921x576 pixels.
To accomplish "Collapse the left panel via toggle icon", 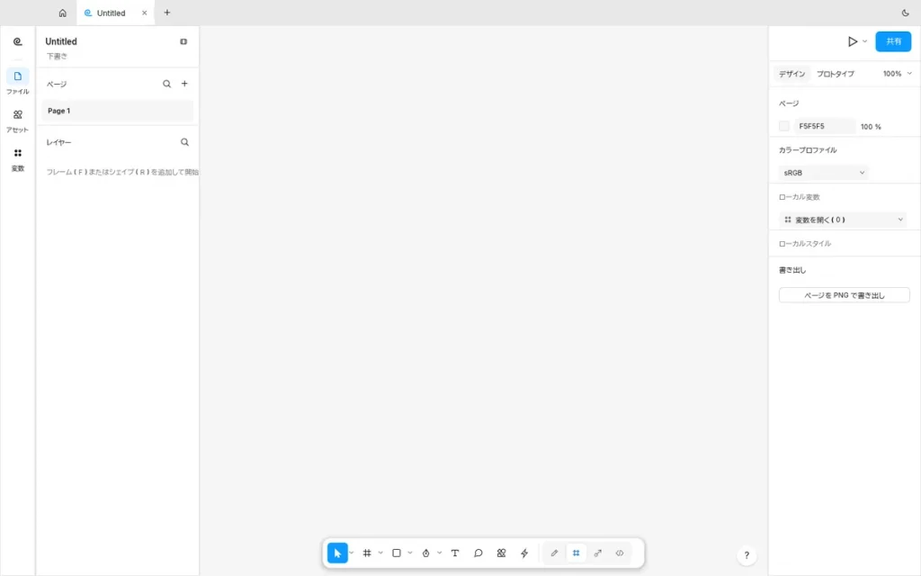I will 183,41.
